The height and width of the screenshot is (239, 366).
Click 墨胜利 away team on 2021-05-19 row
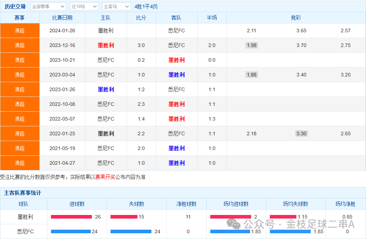pos(177,148)
